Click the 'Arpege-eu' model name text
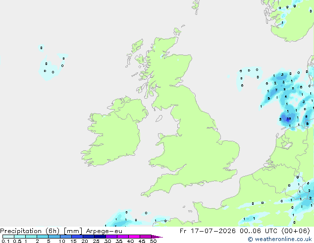The image size is (314, 243). 104,231
